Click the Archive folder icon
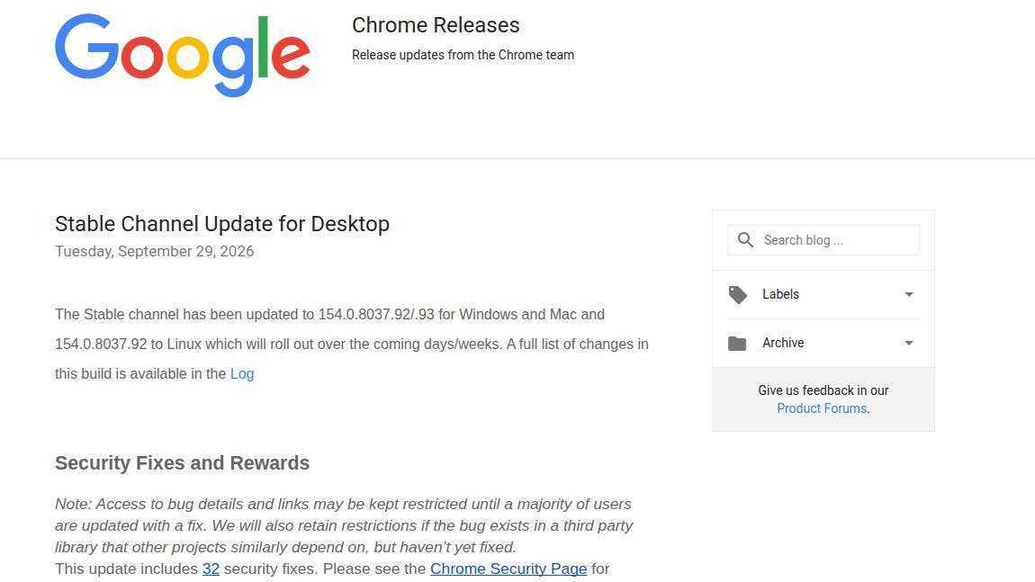1035x582 pixels. (x=736, y=343)
